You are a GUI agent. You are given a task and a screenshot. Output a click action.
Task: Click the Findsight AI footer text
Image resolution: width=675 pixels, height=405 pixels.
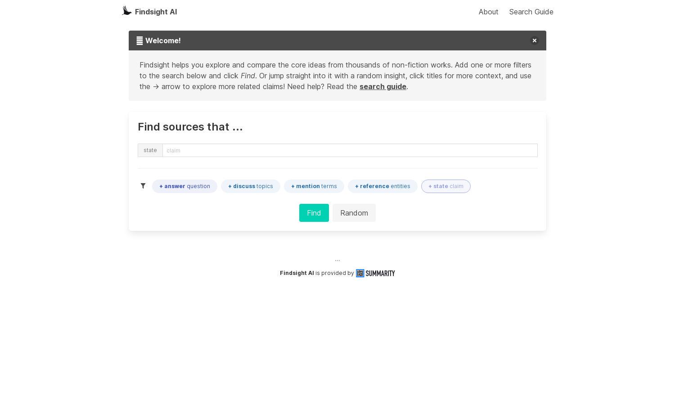pos(297,273)
